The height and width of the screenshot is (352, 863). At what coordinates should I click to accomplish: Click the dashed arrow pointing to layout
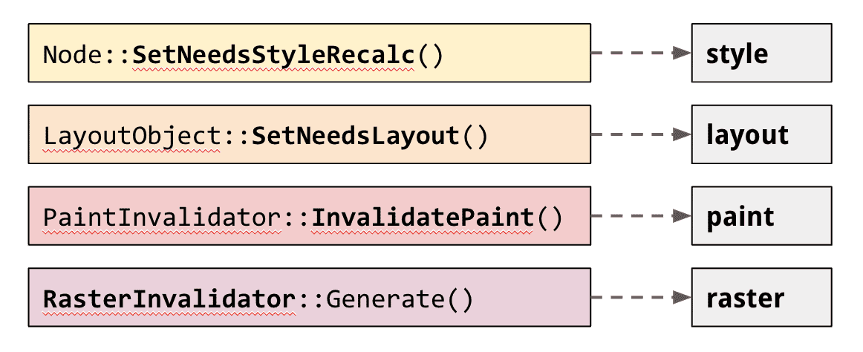[640, 135]
